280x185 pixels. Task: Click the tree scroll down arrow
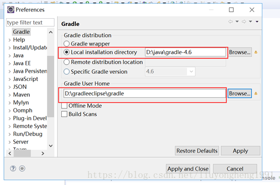pos(51,146)
